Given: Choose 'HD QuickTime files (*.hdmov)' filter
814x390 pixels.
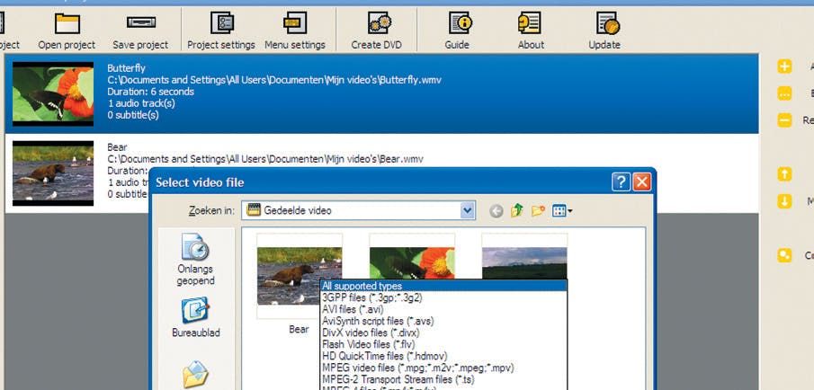Looking at the screenshot, I should pyautogui.click(x=443, y=356).
